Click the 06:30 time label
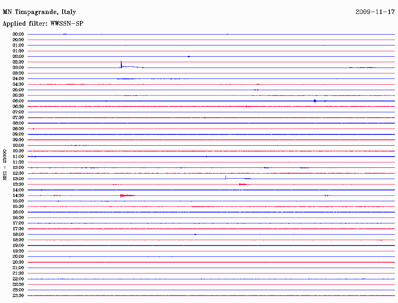This screenshot has width=398, height=303. (18, 106)
